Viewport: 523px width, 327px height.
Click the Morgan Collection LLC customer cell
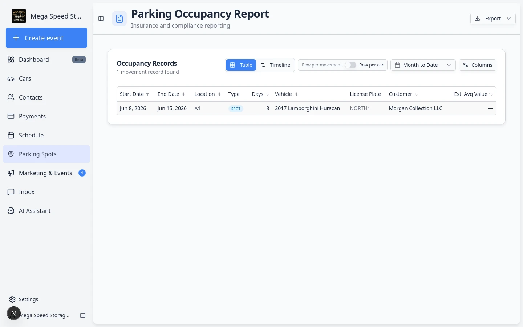415,108
